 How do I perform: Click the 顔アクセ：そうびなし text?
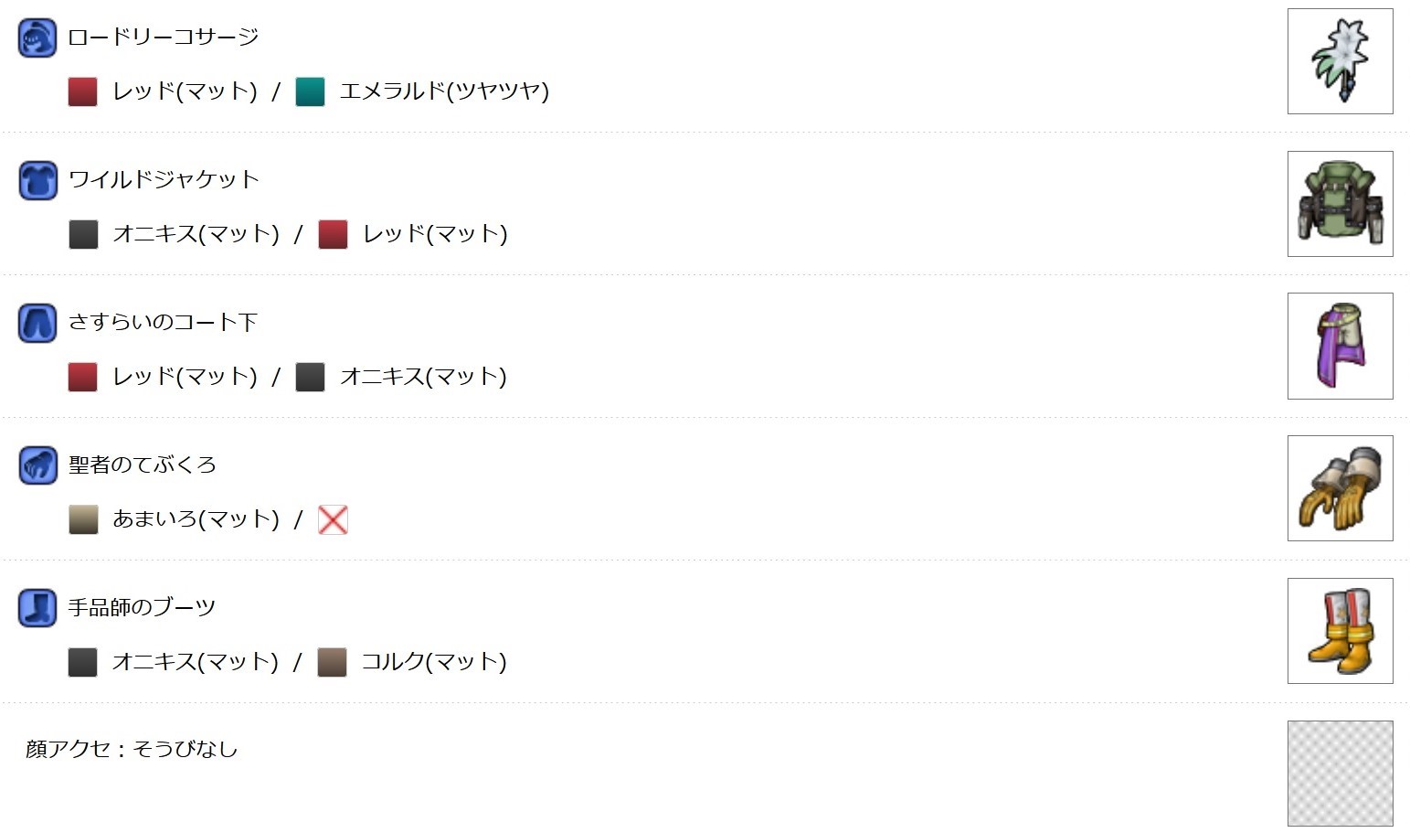[132, 750]
